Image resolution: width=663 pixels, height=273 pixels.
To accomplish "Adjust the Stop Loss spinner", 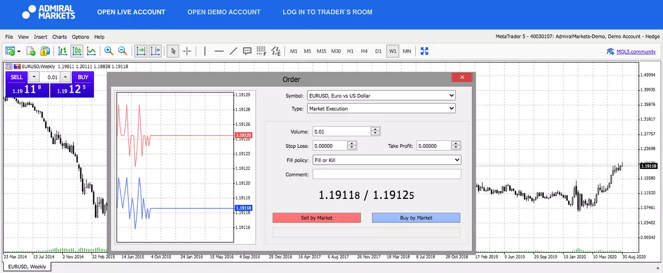I will [352, 146].
